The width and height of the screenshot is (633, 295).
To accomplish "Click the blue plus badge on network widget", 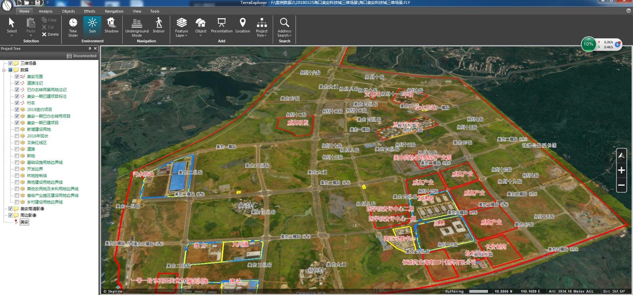I will pos(618,44).
